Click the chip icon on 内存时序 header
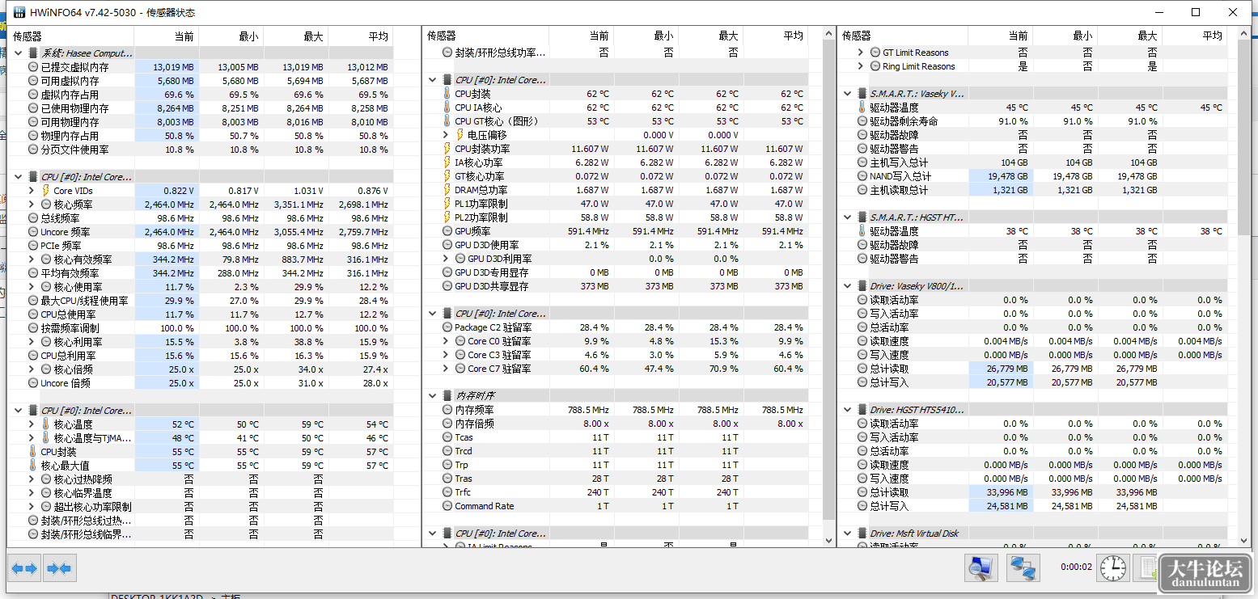 click(x=447, y=396)
